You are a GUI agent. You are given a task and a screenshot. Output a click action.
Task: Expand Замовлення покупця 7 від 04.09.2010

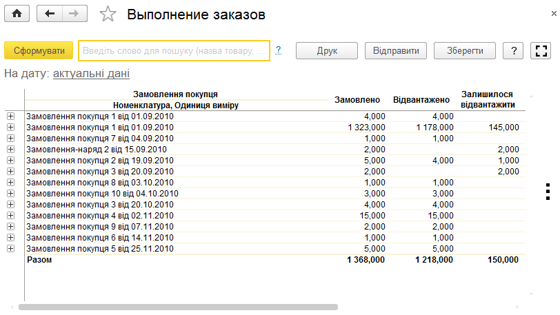pyautogui.click(x=11, y=139)
